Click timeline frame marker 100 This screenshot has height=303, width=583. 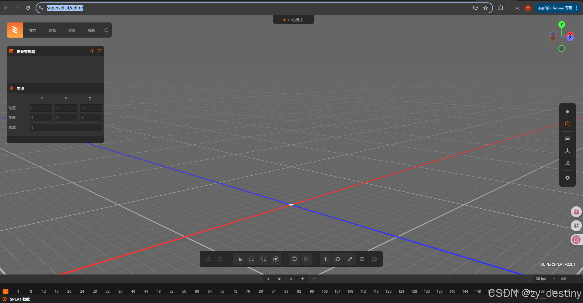point(325,291)
